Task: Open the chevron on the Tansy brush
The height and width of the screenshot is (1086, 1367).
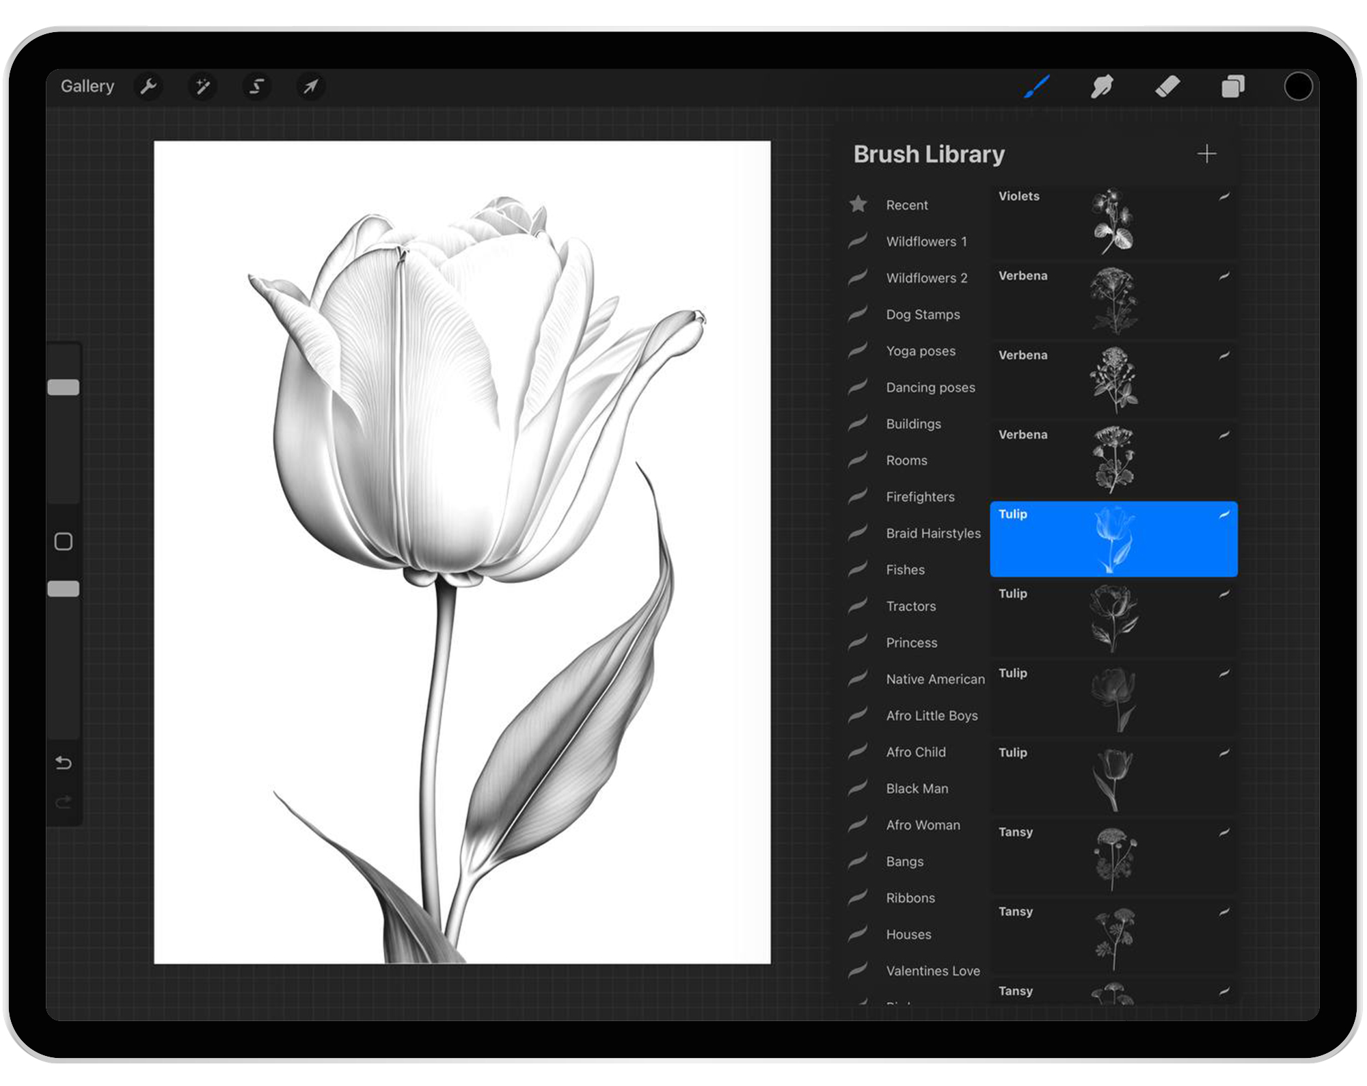Action: click(1224, 834)
